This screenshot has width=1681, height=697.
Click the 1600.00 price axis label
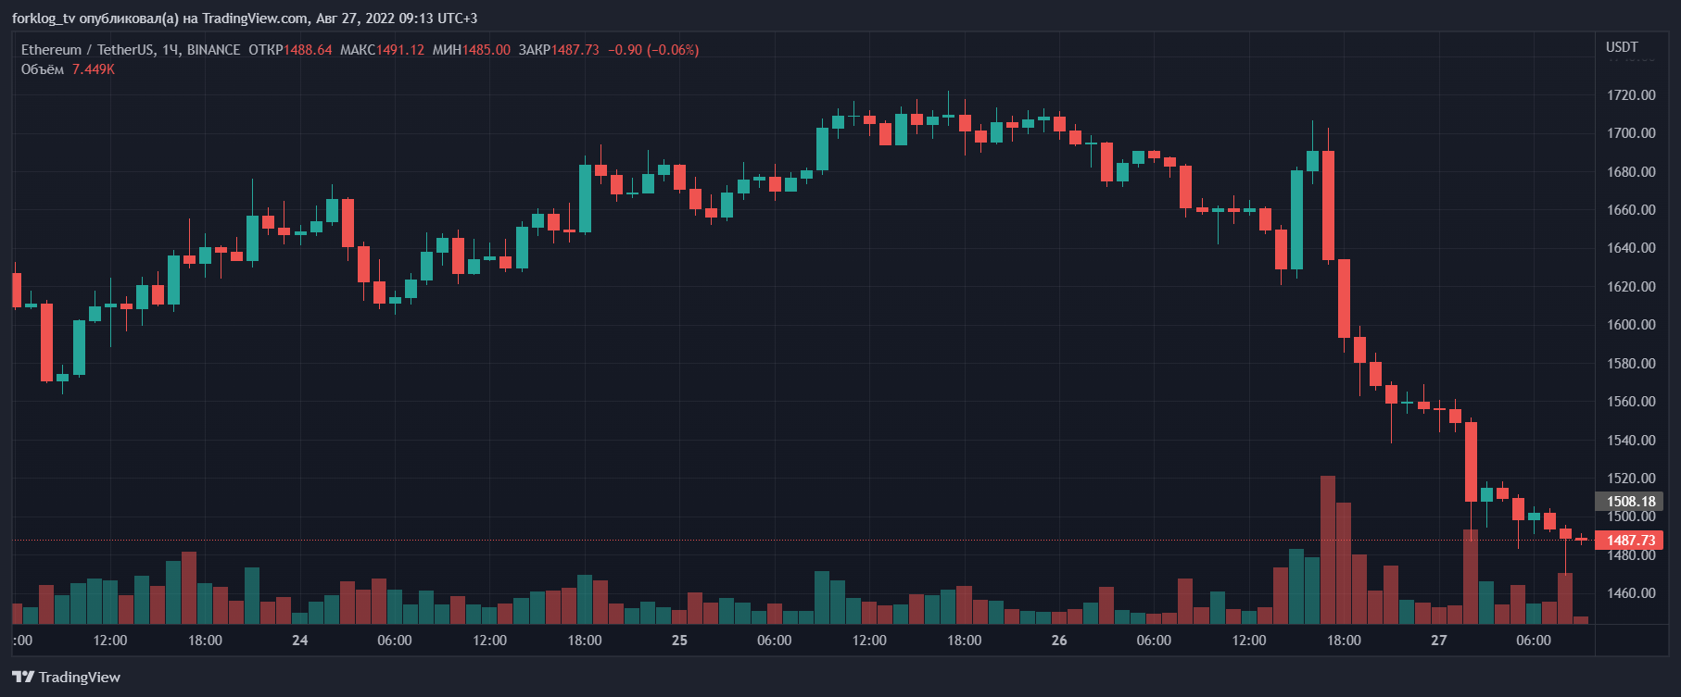pos(1630,325)
